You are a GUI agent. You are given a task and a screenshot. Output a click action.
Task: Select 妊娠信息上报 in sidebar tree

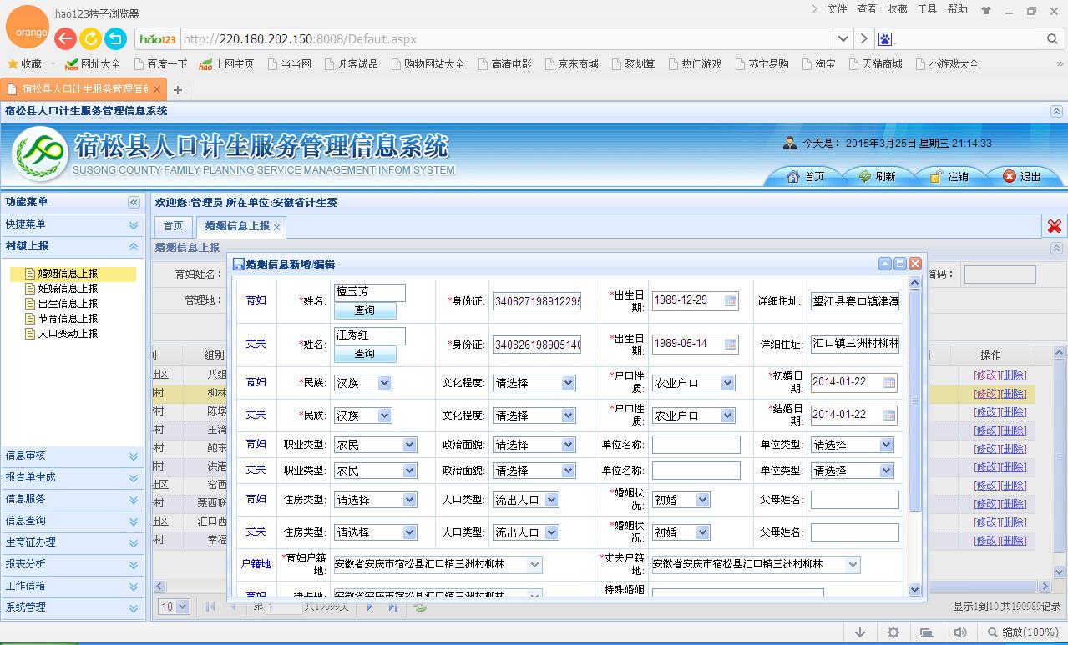coord(68,289)
